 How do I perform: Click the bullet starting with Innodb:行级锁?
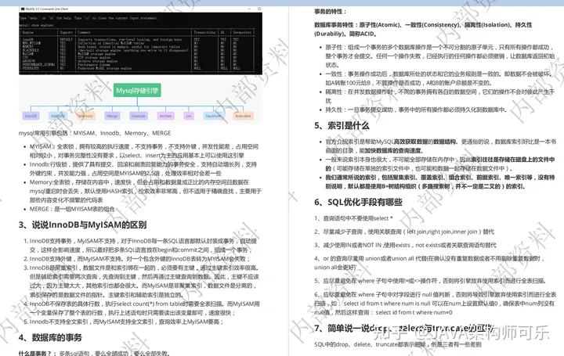coord(143,169)
